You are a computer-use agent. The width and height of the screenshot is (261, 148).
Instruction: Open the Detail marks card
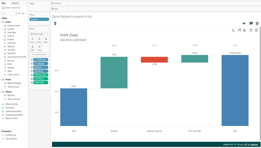pyautogui.click(x=33, y=48)
